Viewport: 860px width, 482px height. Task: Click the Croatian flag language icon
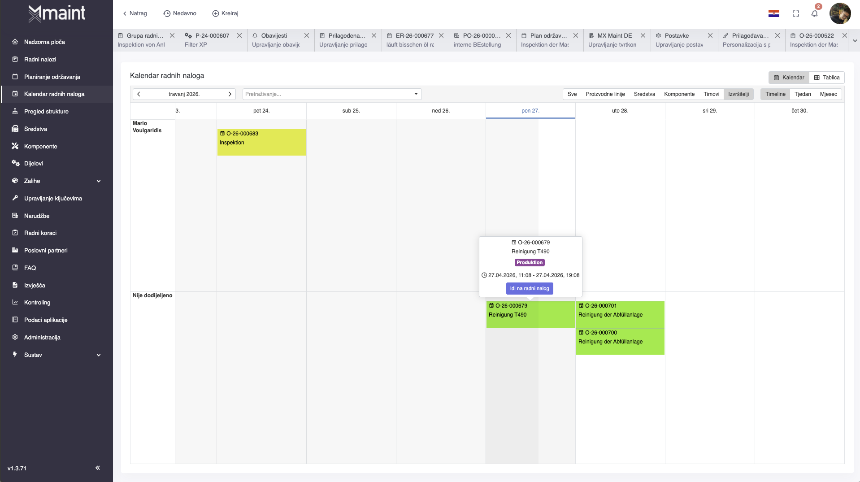pos(773,13)
